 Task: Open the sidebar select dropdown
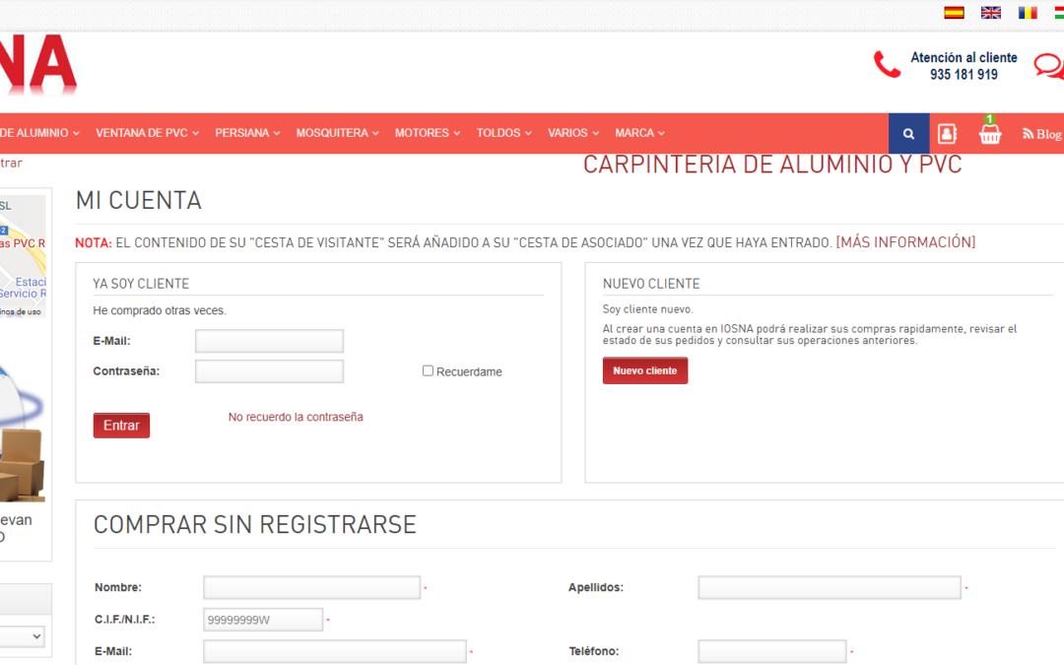coord(22,636)
